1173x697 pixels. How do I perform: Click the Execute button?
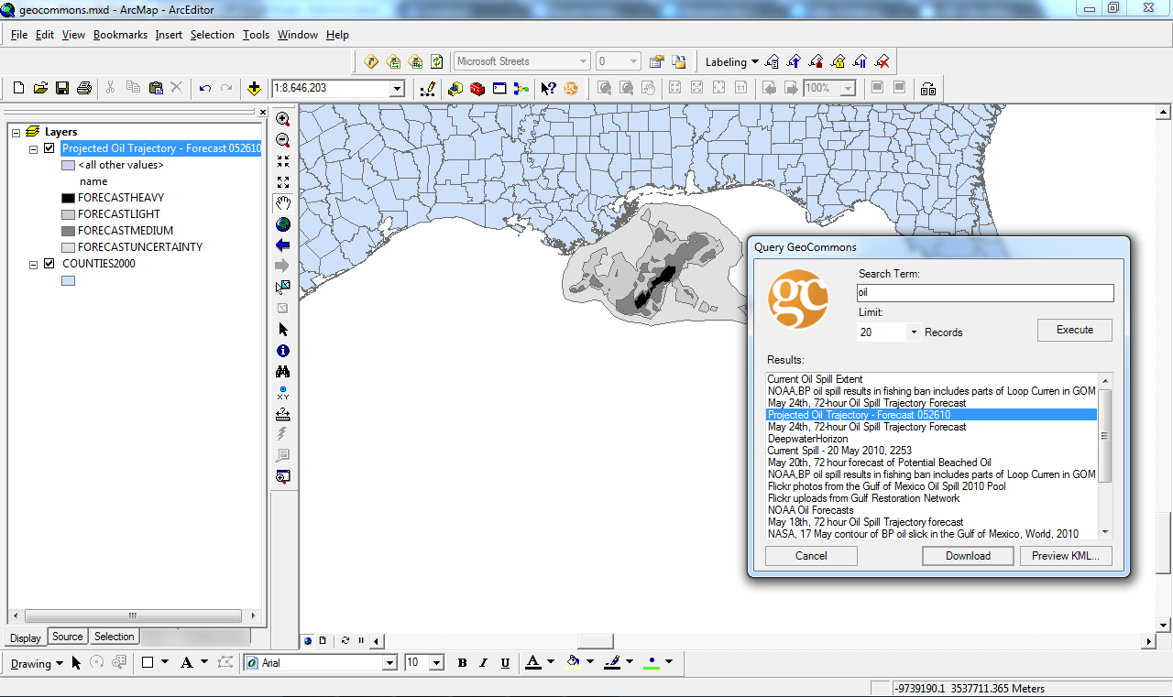pyautogui.click(x=1075, y=330)
